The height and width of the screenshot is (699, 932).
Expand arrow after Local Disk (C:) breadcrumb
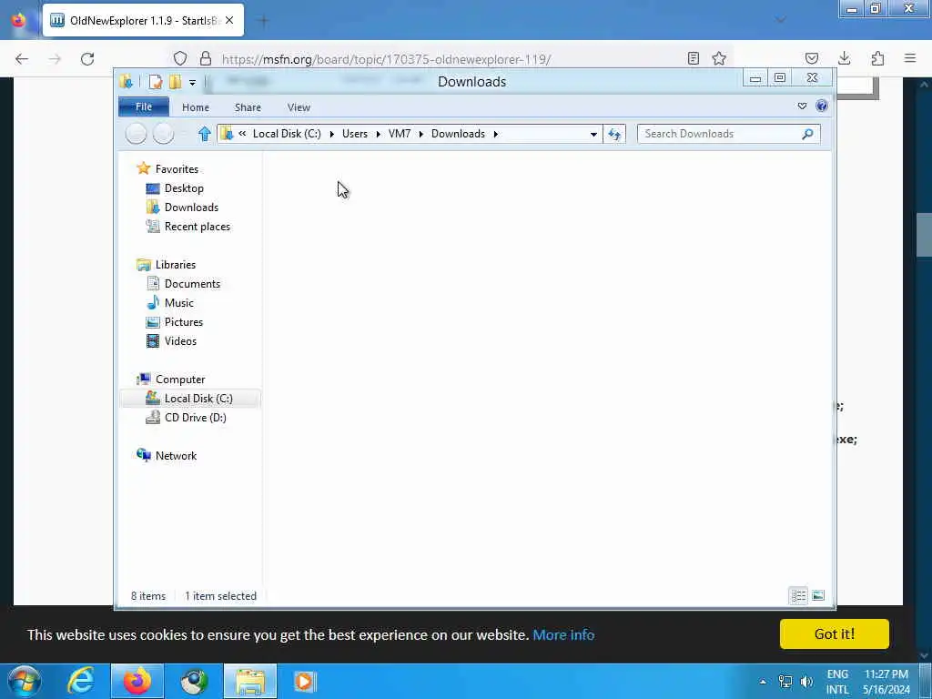[331, 135]
